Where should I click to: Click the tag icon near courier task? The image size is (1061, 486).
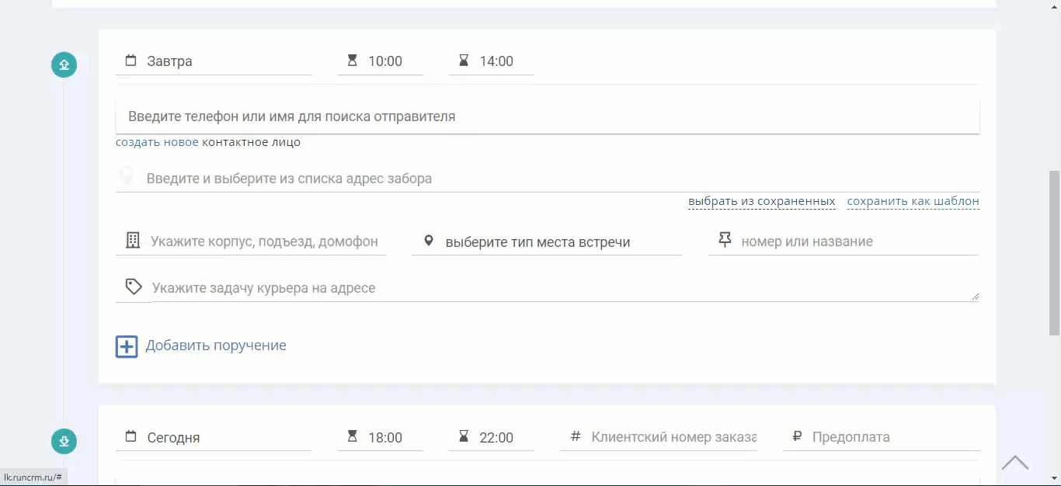134,287
